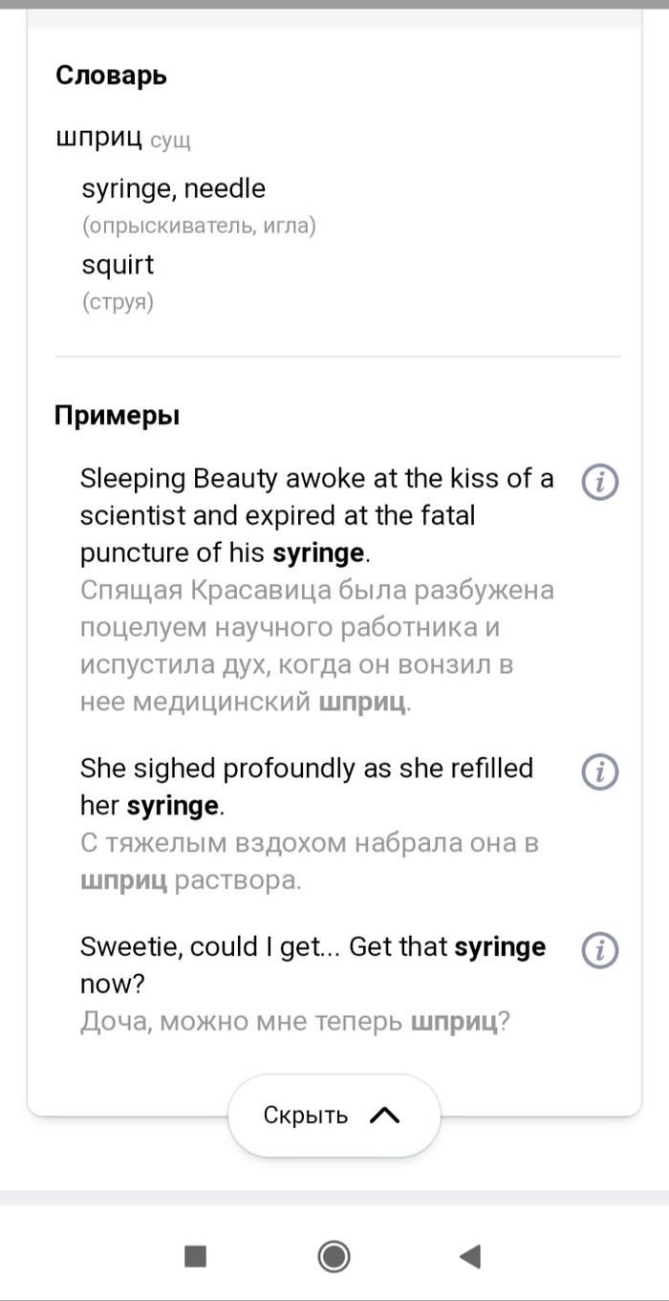Open info for Sleeping Beauty example
The height and width of the screenshot is (1301, 669).
click(x=600, y=483)
